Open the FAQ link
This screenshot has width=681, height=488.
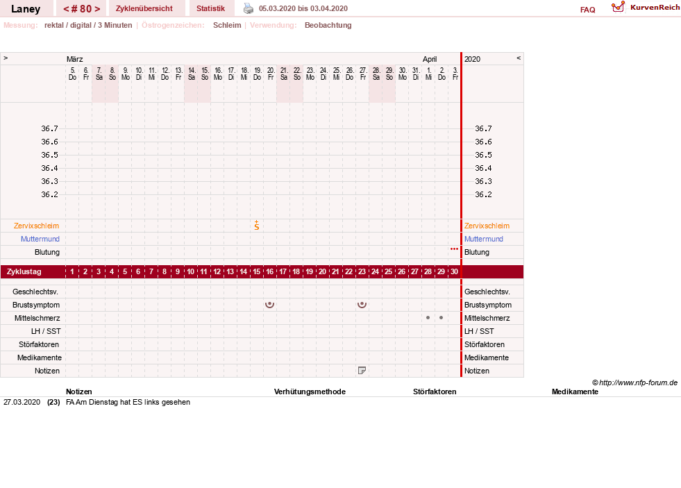(587, 10)
